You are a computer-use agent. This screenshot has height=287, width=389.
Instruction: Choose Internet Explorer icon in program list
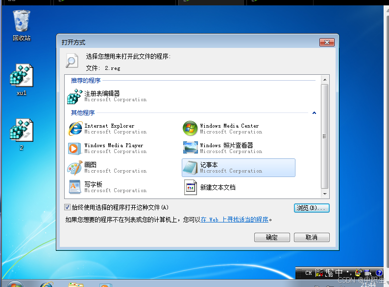click(x=75, y=129)
